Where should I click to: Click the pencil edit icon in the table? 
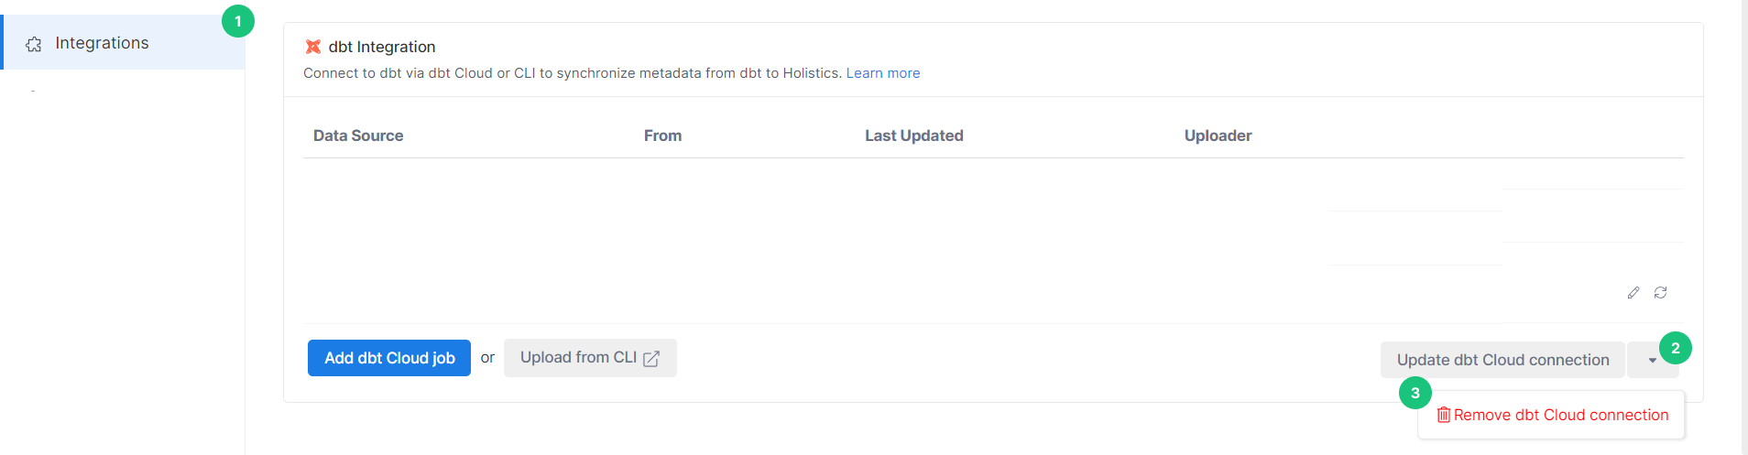click(1633, 293)
